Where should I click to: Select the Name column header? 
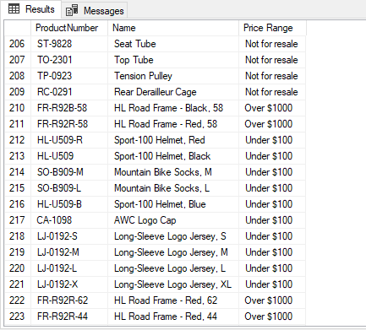173,28
